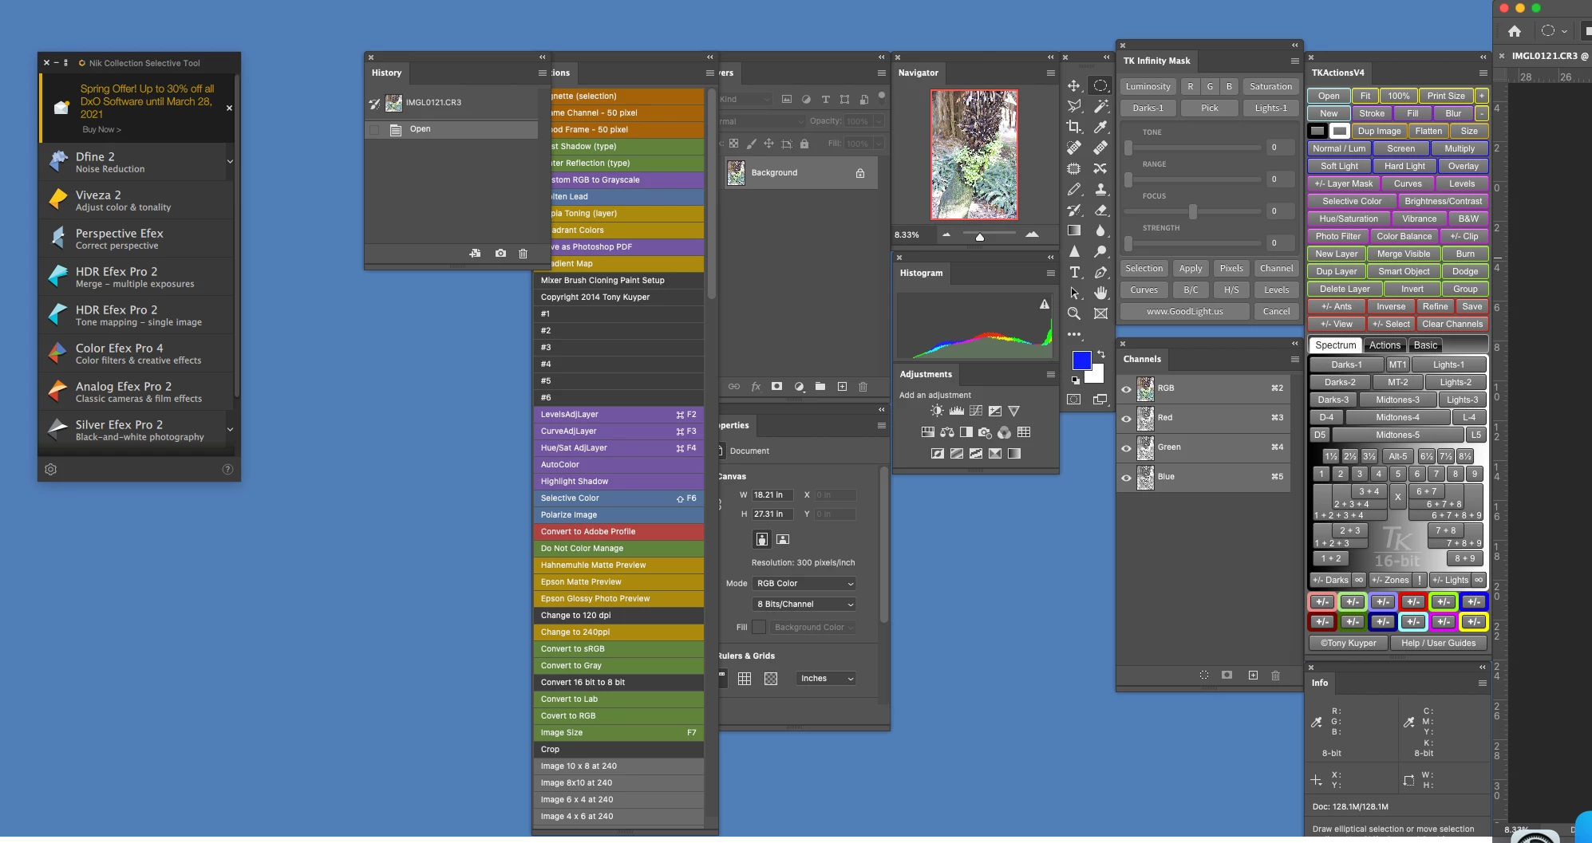The image size is (1592, 843).
Task: Open the blue foreground color swatch
Action: coord(1081,360)
